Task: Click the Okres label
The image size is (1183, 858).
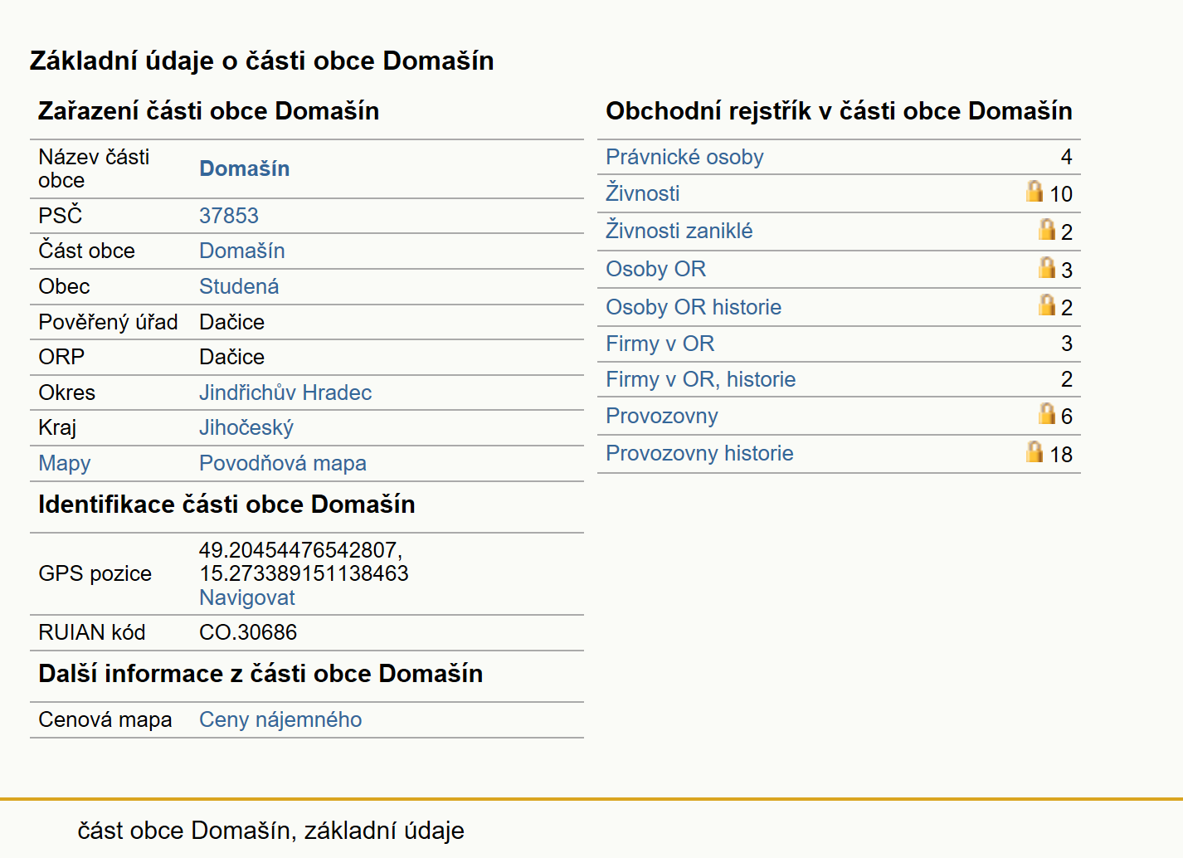Action: (67, 392)
